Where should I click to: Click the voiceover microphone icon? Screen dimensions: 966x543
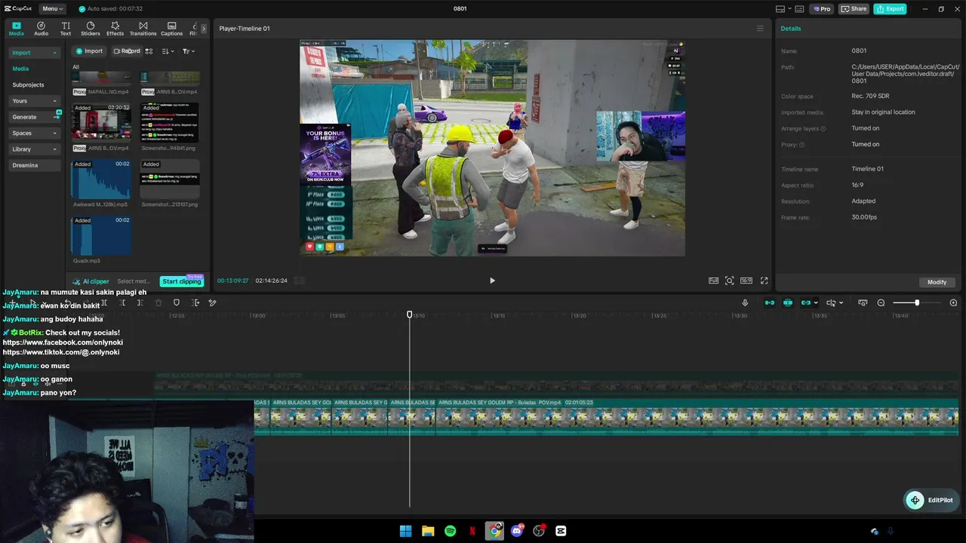pyautogui.click(x=745, y=302)
